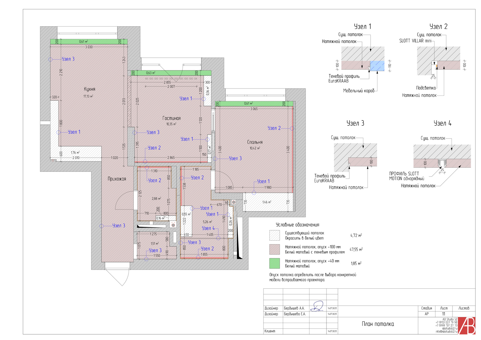Click the Кухня room label
This screenshot has height=340, width=481.
click(89, 89)
